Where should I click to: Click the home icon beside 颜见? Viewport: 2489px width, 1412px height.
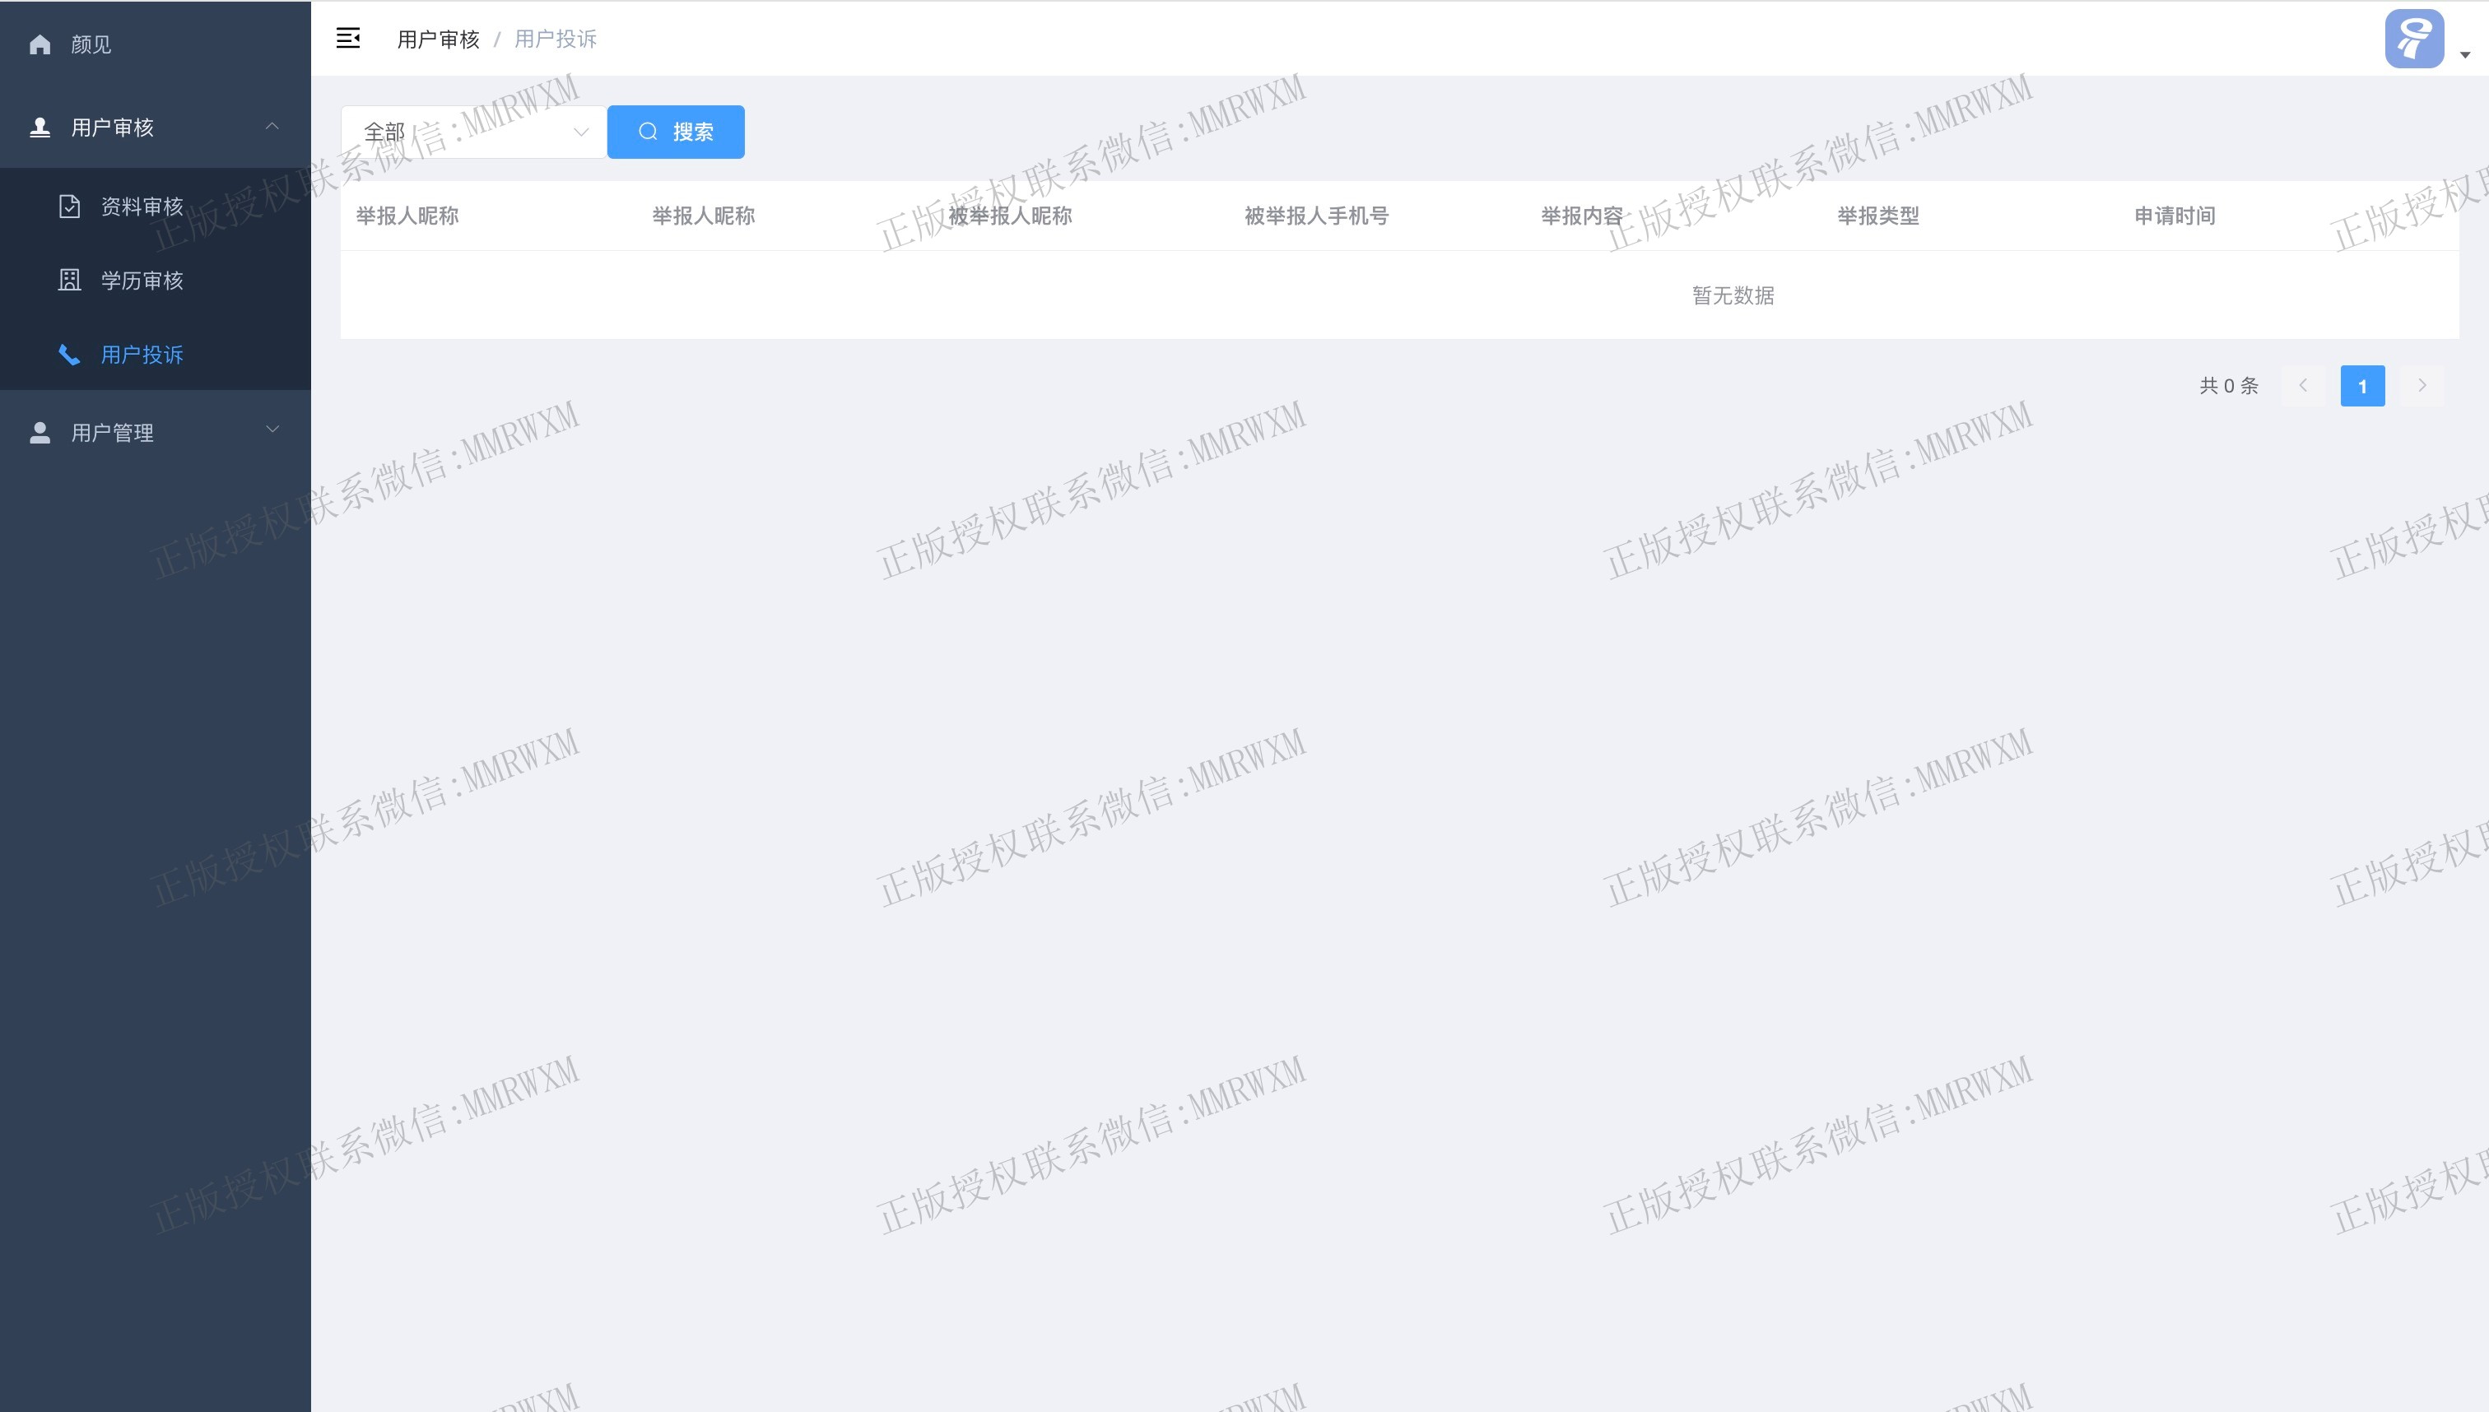point(40,44)
